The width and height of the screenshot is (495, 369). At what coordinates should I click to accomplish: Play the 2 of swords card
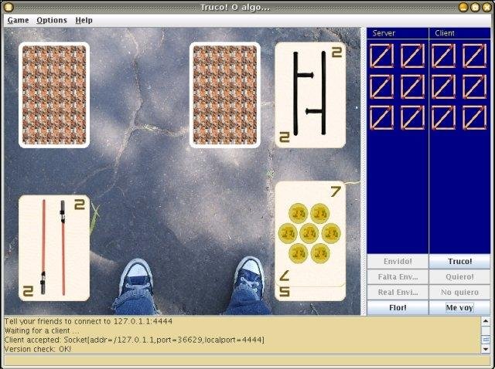(54, 248)
